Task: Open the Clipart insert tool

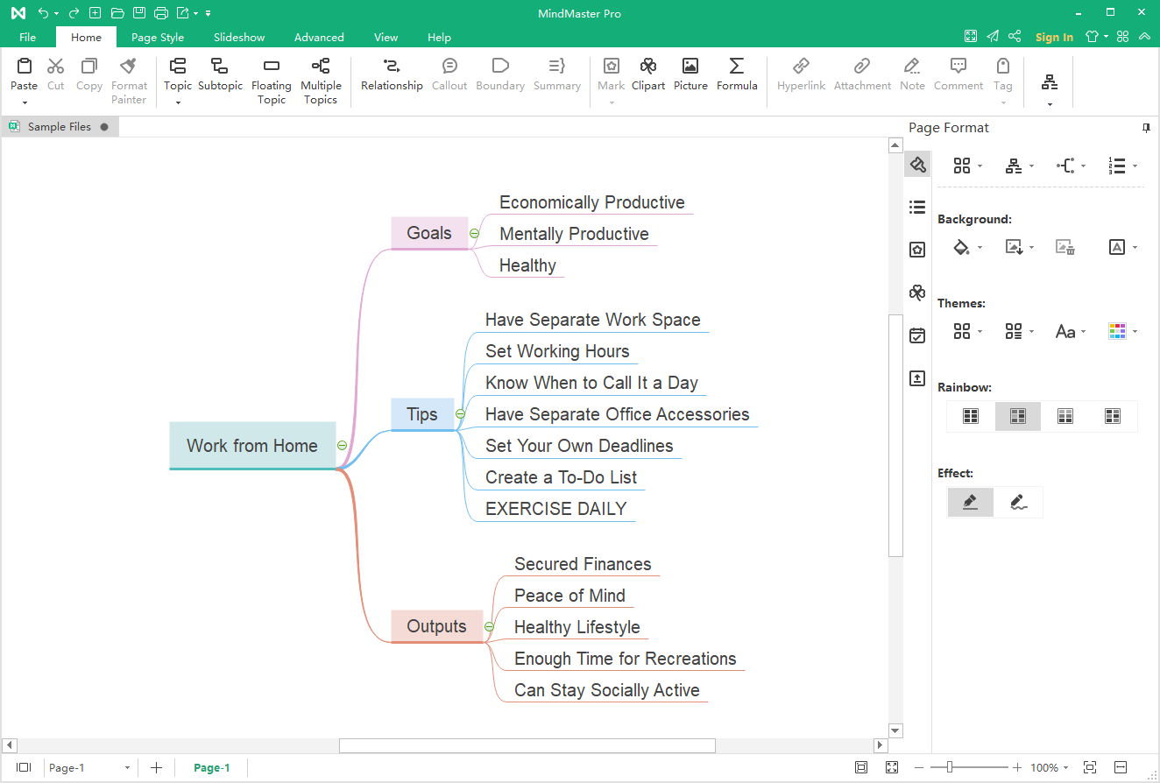Action: click(x=647, y=74)
